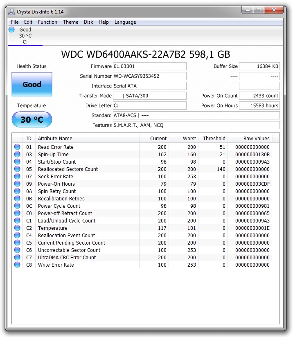Click status orb of Reallocated Sectors Count row
The width and height of the screenshot is (293, 337).
[x=17, y=169]
